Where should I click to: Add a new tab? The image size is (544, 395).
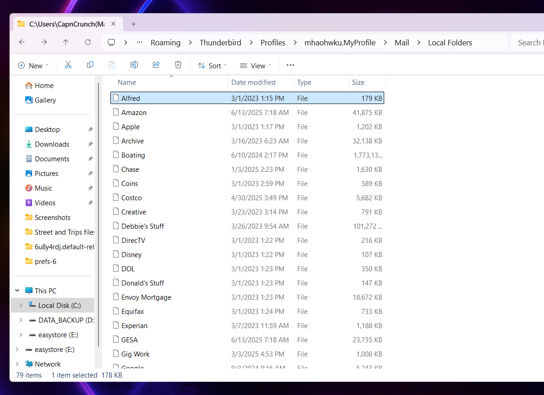133,24
